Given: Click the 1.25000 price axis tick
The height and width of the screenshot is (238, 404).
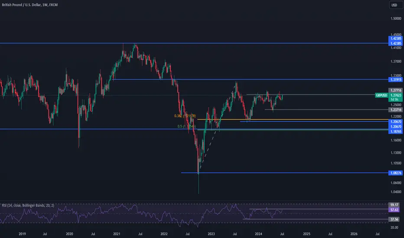Looking at the screenshot, I should tap(396, 105).
